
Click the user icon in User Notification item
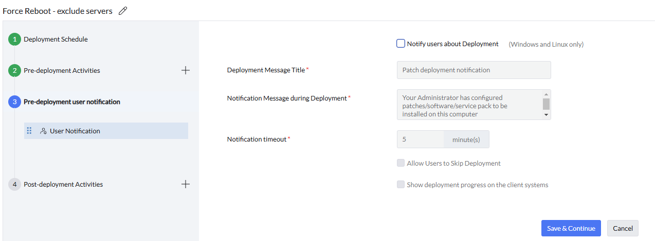(43, 131)
